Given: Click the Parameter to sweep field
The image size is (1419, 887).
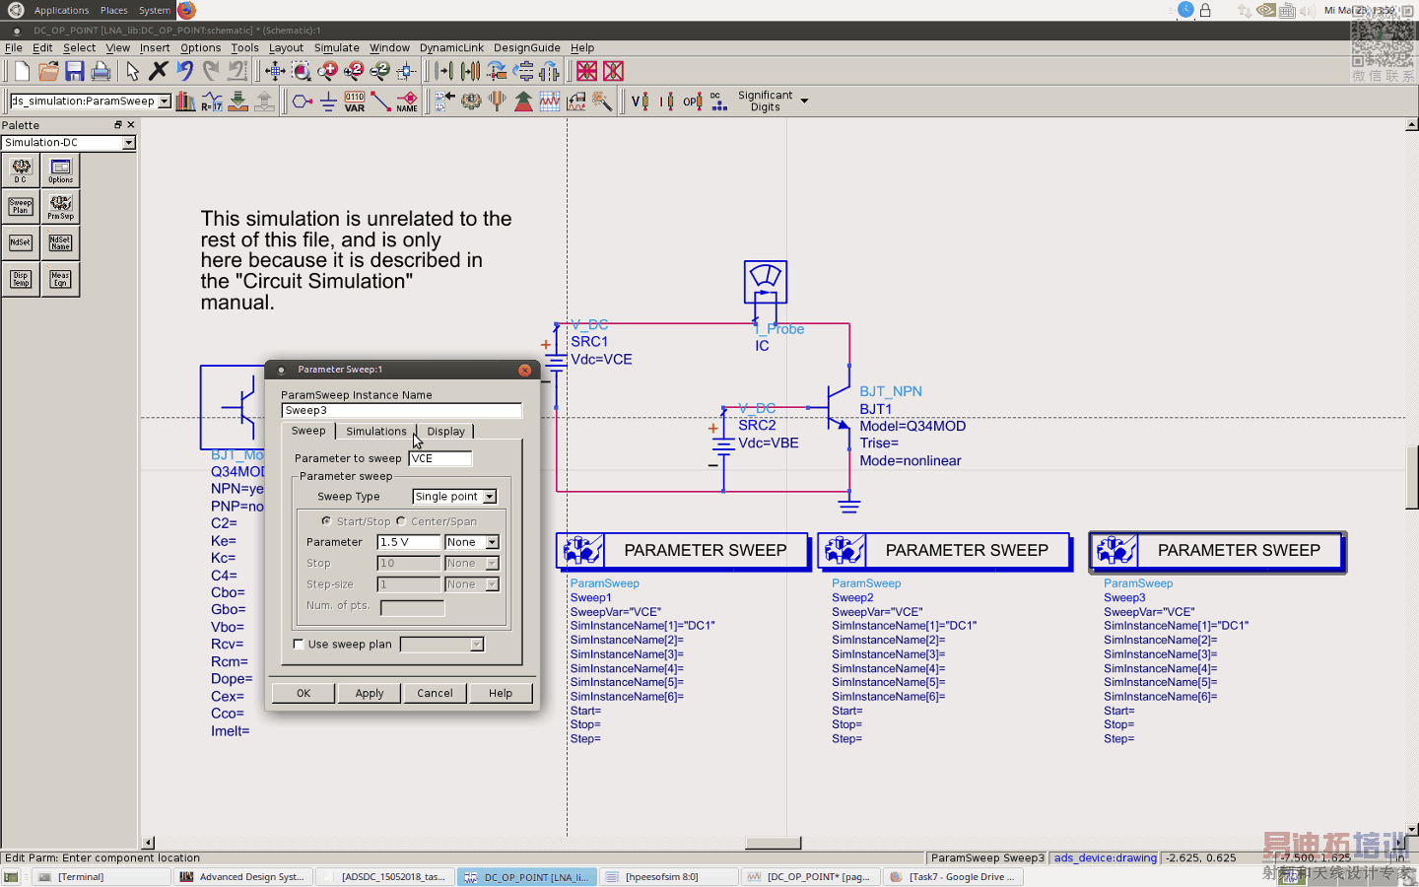Looking at the screenshot, I should point(439,458).
